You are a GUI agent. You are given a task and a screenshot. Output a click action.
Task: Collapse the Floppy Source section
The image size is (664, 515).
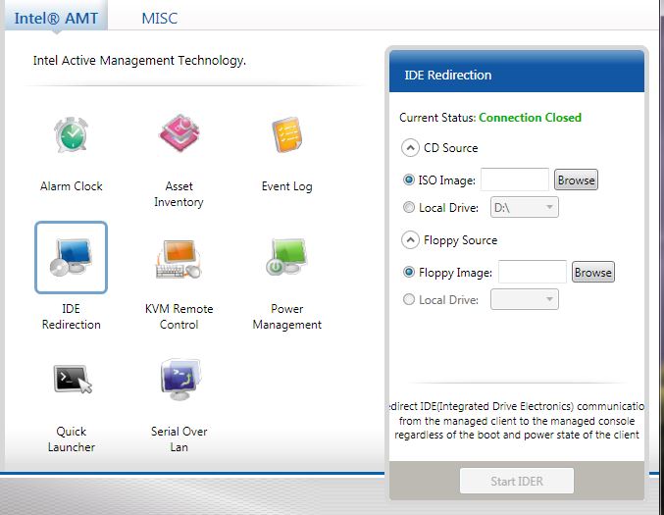pyautogui.click(x=410, y=240)
